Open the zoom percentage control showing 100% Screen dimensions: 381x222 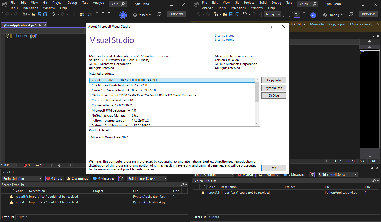pyautogui.click(x=8, y=165)
